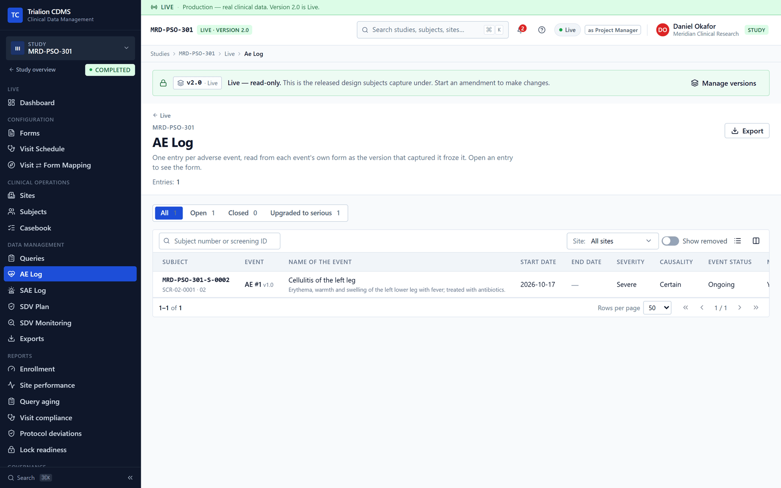Open Daniel Okafor's DO avatar
The width and height of the screenshot is (781, 488).
(662, 30)
